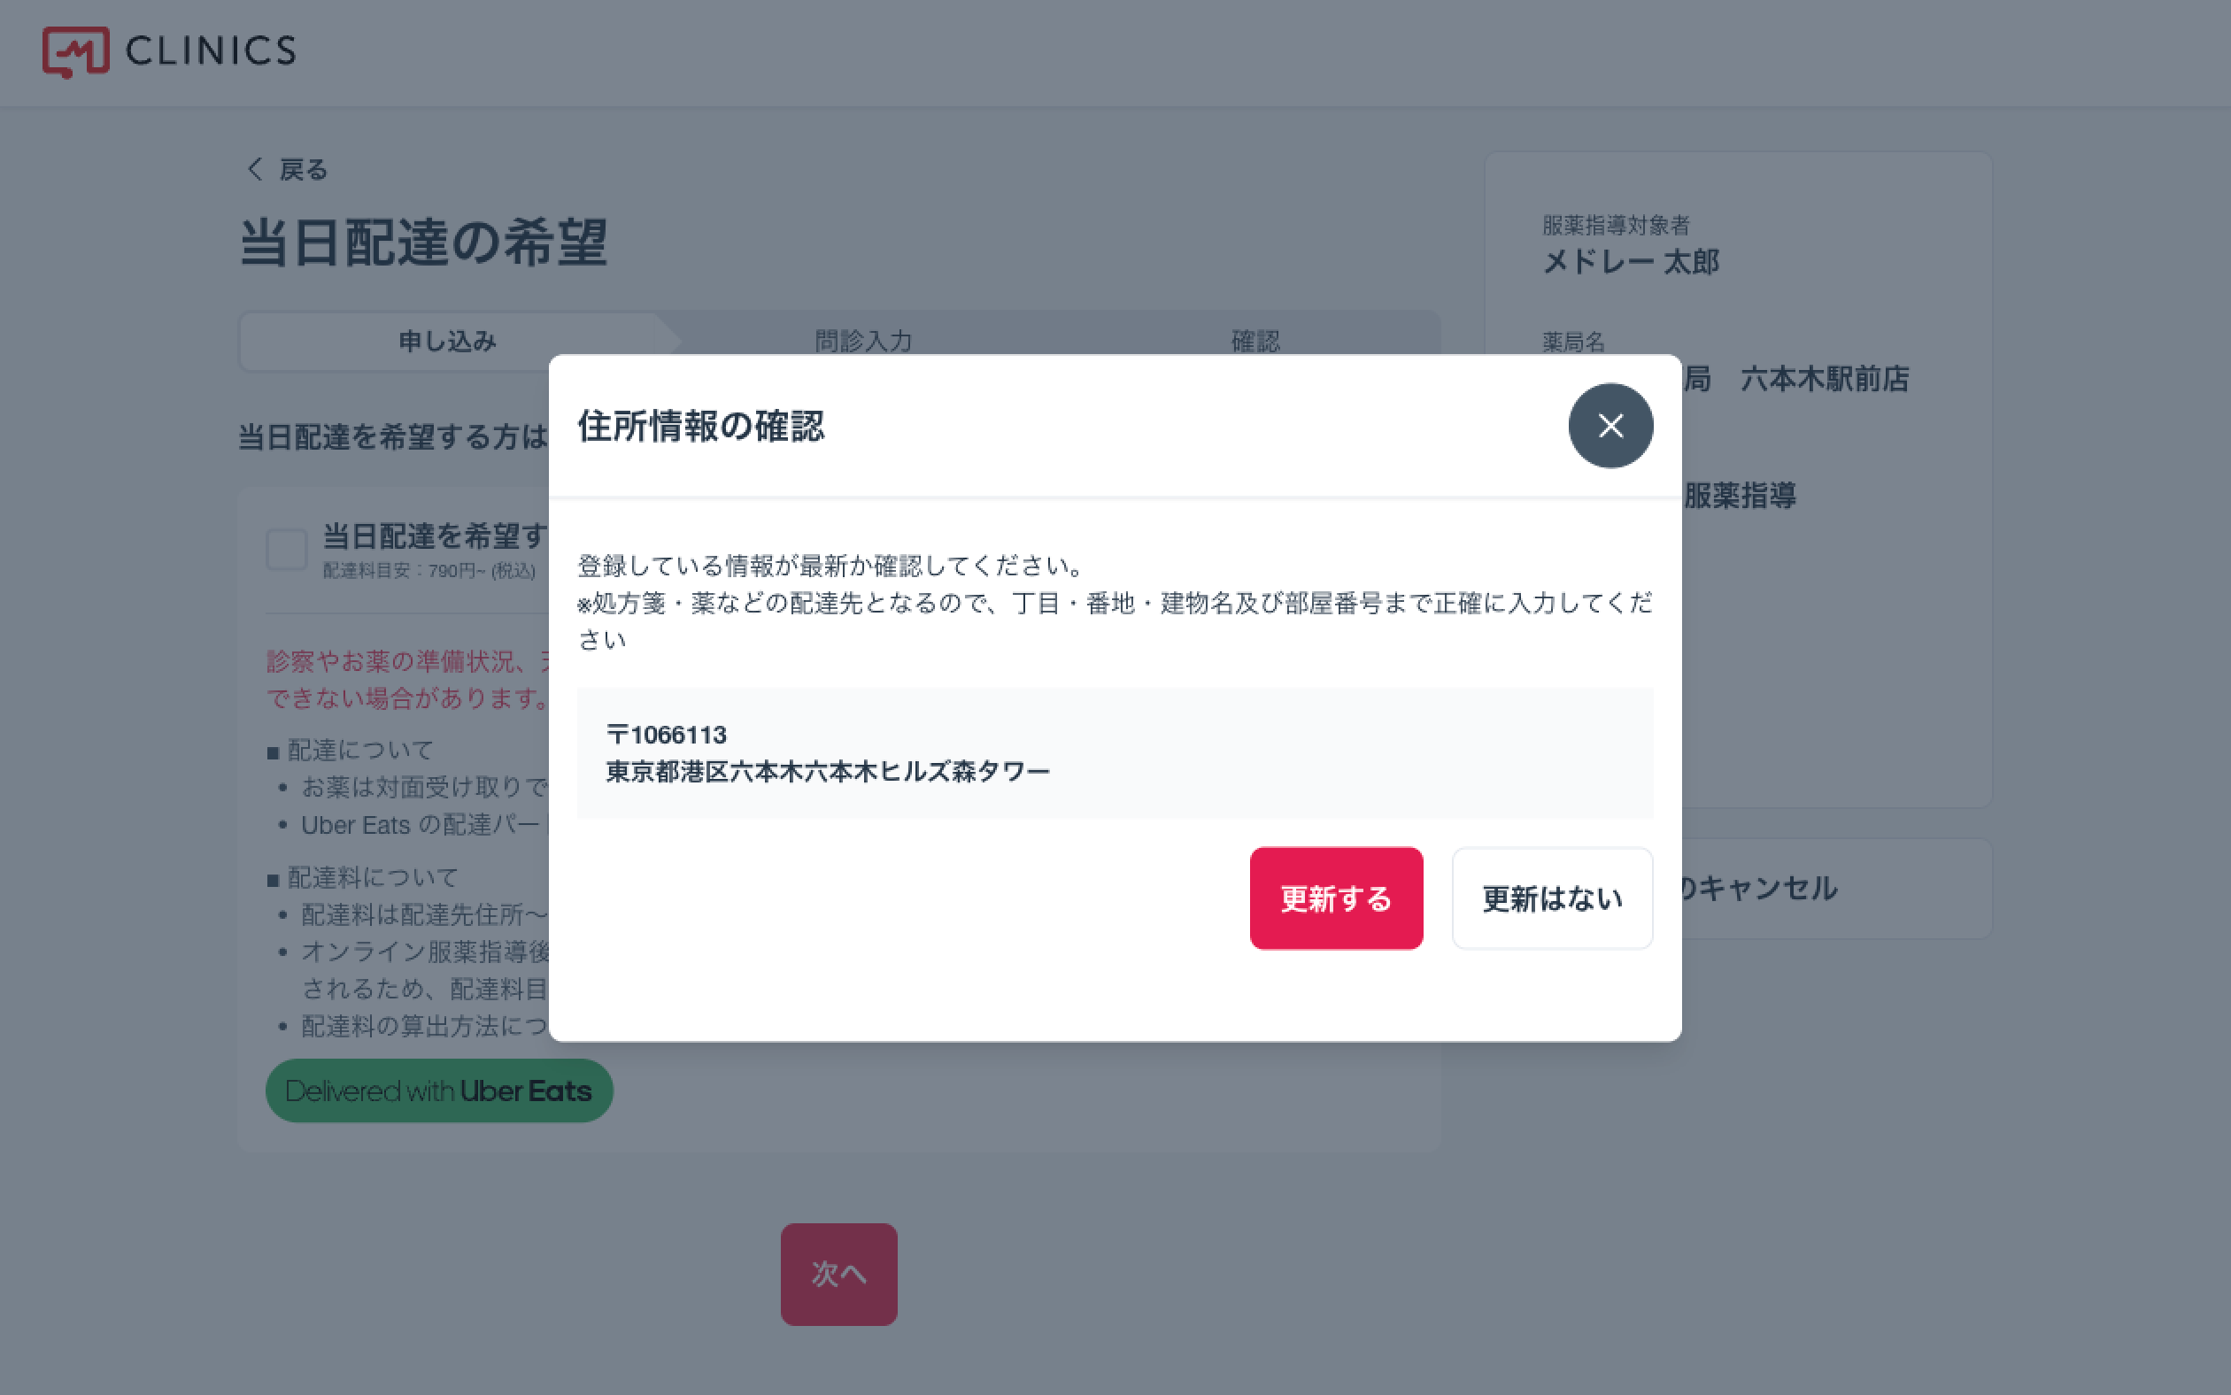Click the 薬局名 label

pos(1573,343)
